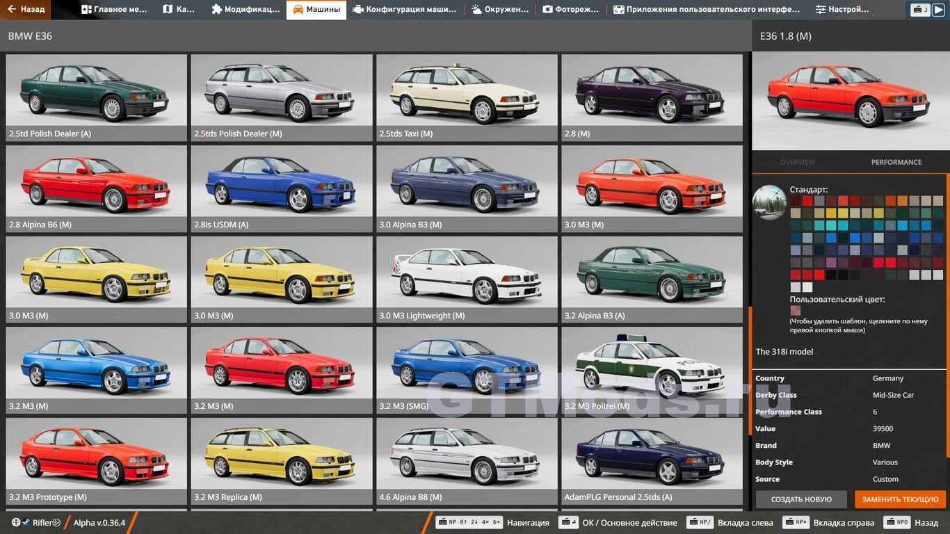Open the Конфигурация машины tab

405,10
